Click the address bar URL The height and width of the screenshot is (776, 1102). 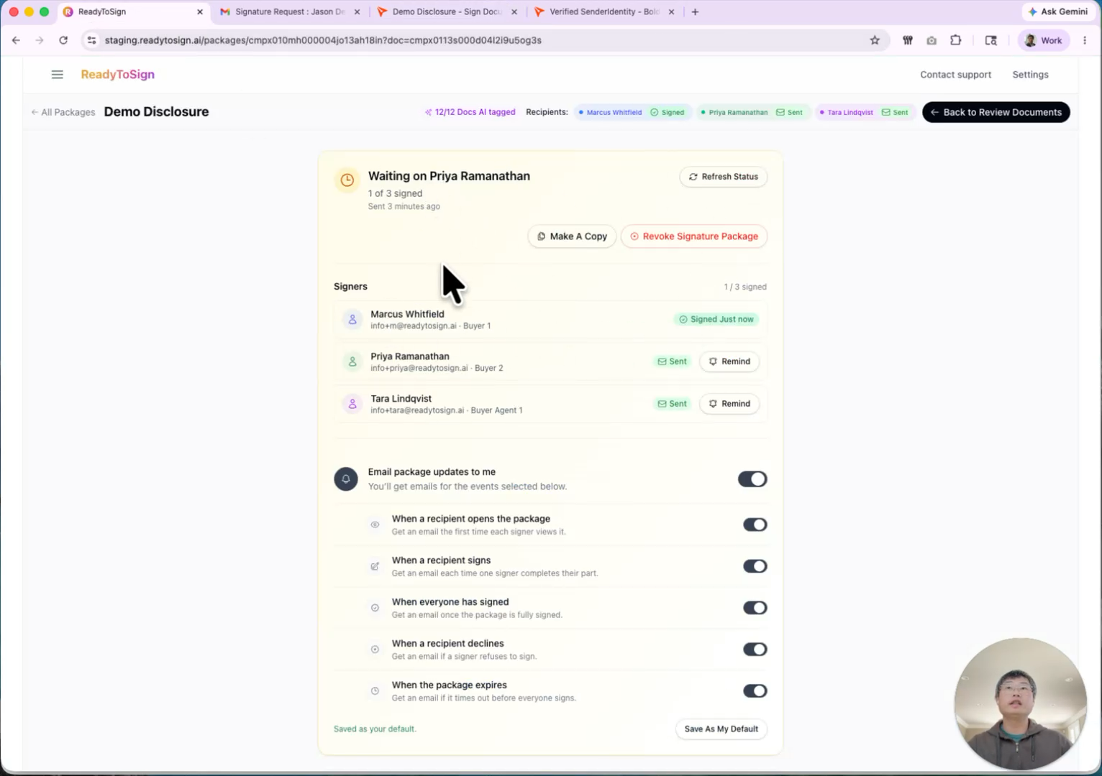[x=323, y=40]
